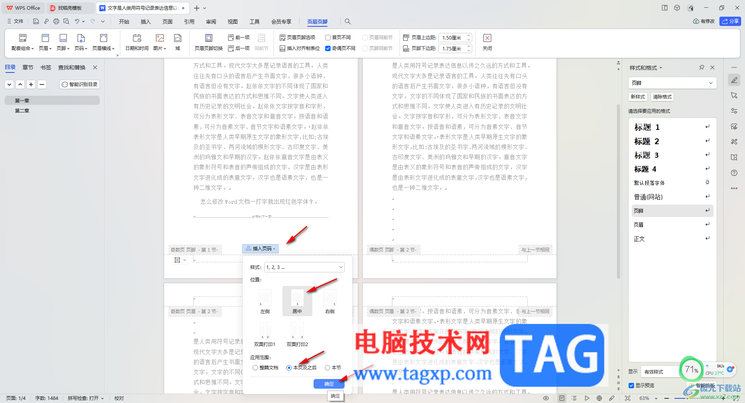
Task: Click the Undo arrow icon
Action: click(77, 22)
